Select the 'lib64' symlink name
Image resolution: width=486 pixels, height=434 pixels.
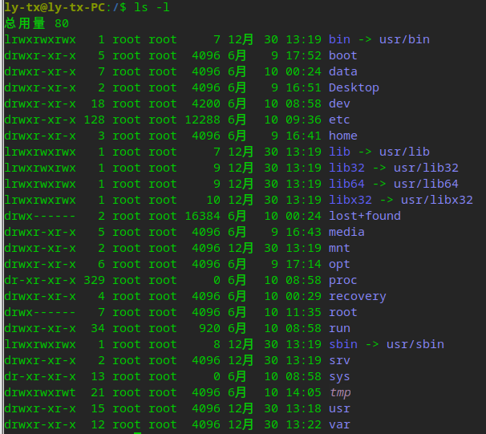(346, 184)
